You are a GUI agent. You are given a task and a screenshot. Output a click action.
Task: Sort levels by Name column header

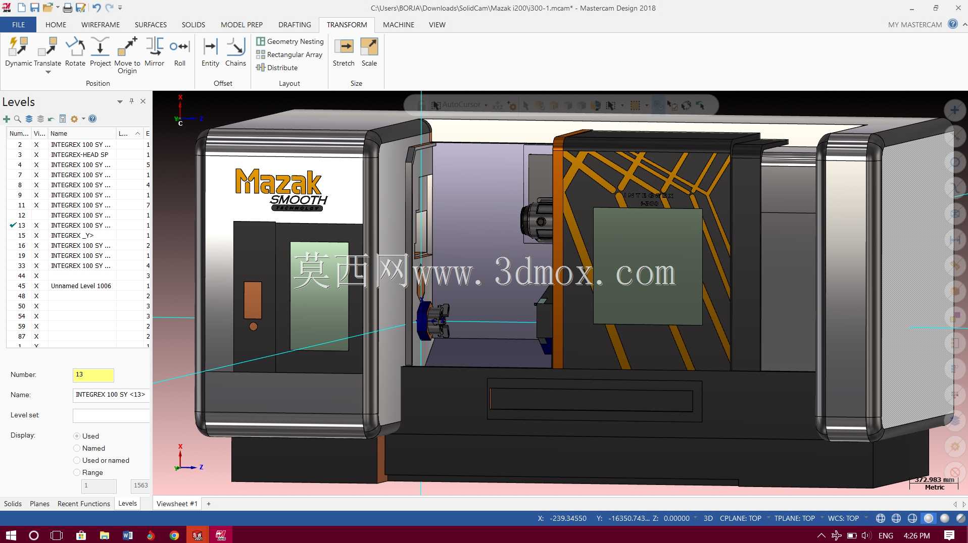click(x=82, y=134)
